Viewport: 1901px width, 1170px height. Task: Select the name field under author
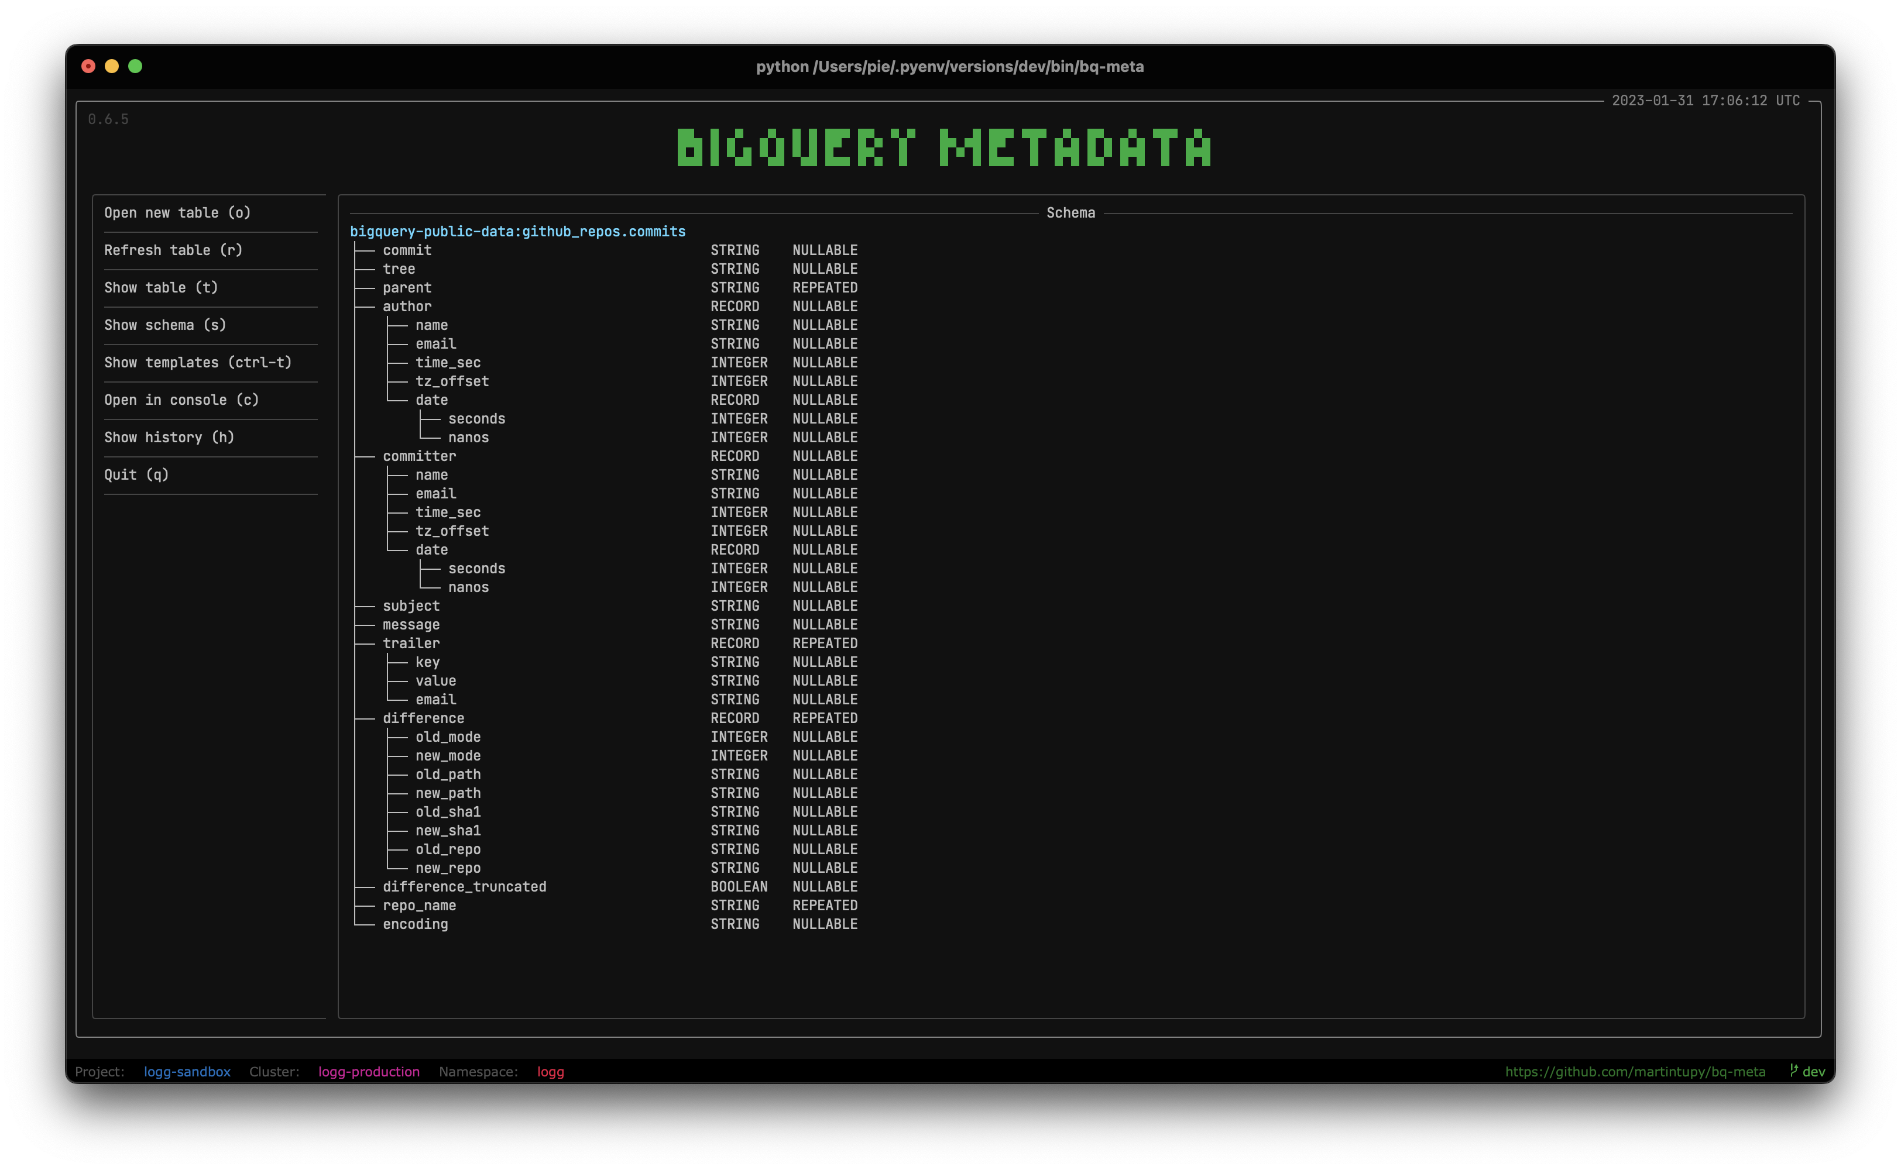coord(622,325)
